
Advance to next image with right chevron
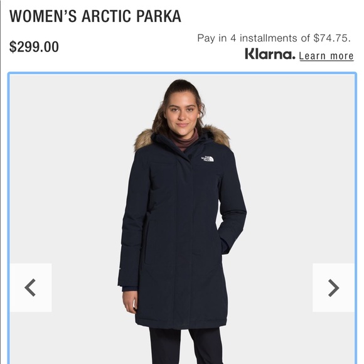pyautogui.click(x=333, y=287)
